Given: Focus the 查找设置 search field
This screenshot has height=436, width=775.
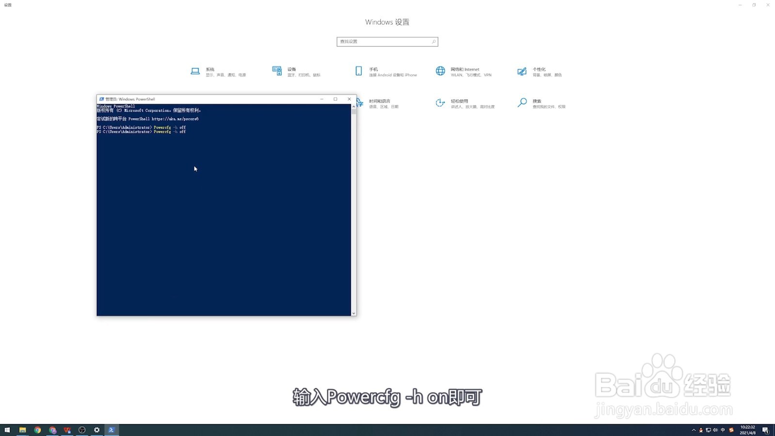Looking at the screenshot, I should click(x=387, y=42).
